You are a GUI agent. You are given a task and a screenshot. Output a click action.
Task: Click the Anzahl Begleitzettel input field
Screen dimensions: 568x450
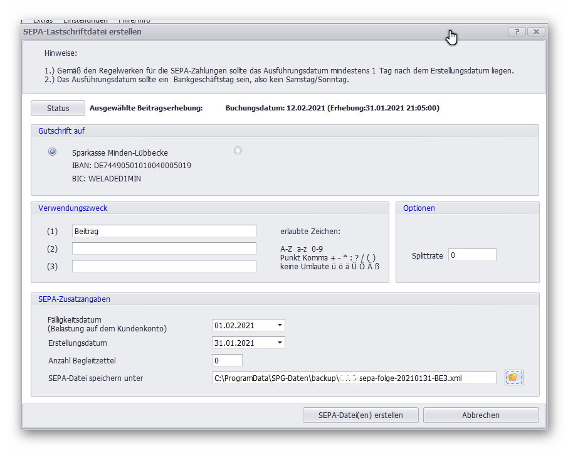227,360
